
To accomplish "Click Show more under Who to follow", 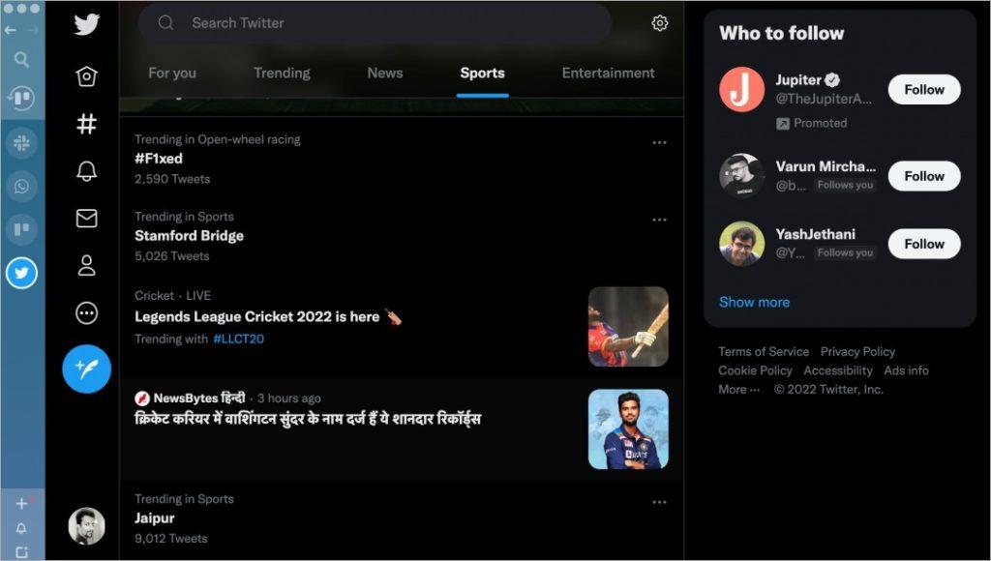I will tap(754, 302).
